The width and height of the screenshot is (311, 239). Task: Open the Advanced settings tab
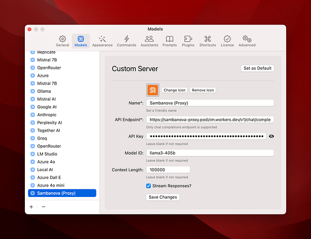click(x=247, y=41)
